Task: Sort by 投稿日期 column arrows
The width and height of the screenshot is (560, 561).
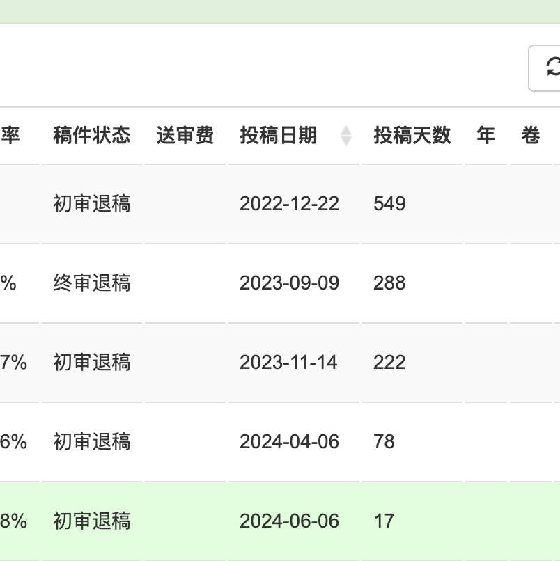Action: [x=346, y=136]
